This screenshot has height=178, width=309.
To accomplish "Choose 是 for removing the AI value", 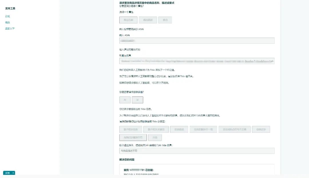I will point(138,100).
